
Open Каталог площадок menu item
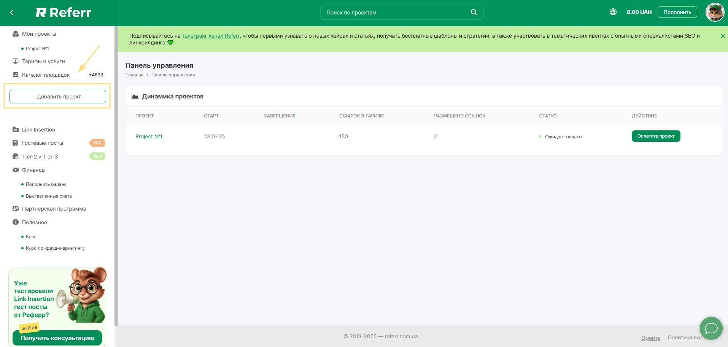click(x=46, y=75)
